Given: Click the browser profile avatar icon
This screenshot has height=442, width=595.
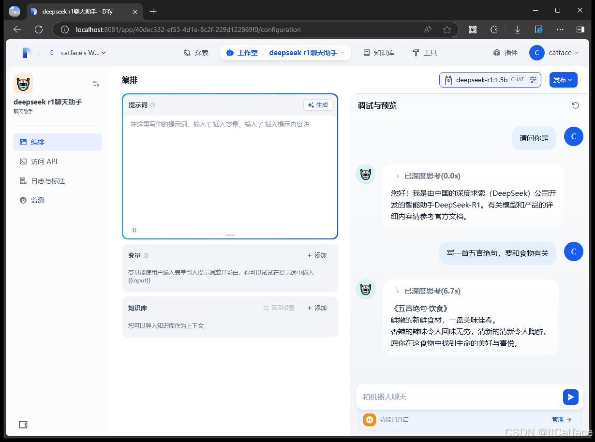Looking at the screenshot, I should click(15, 11).
